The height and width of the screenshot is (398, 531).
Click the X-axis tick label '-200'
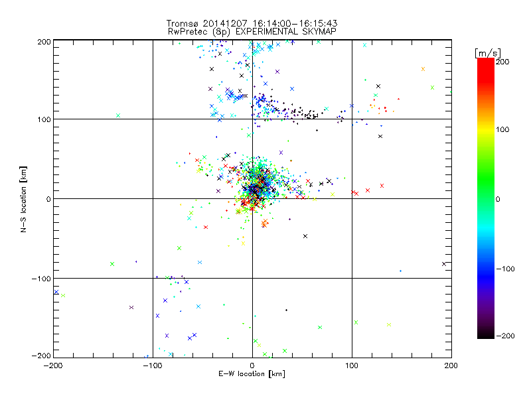53,366
